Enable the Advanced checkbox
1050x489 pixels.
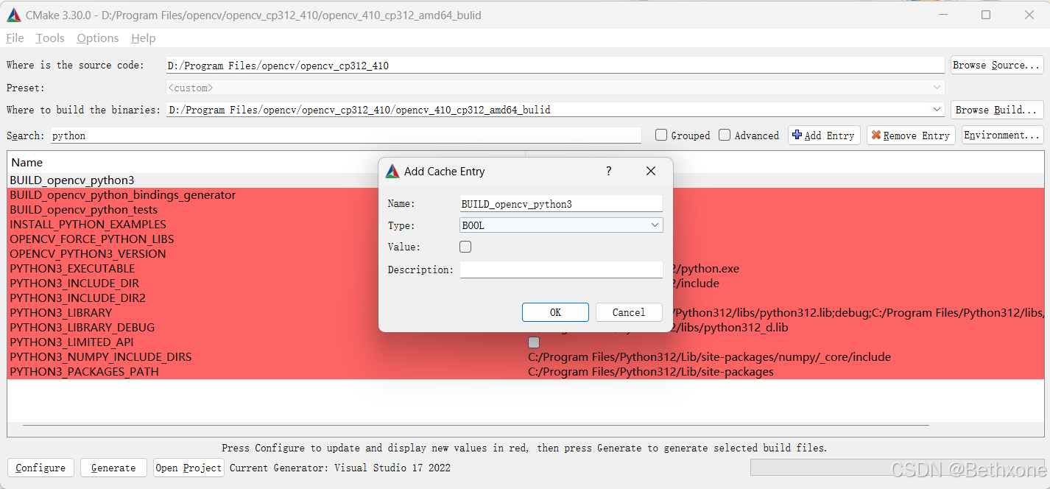coord(725,136)
